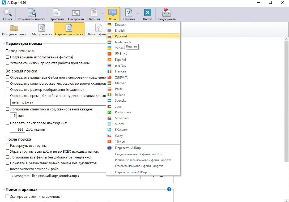
Task: Select Nederlands language
Action: 143,42
